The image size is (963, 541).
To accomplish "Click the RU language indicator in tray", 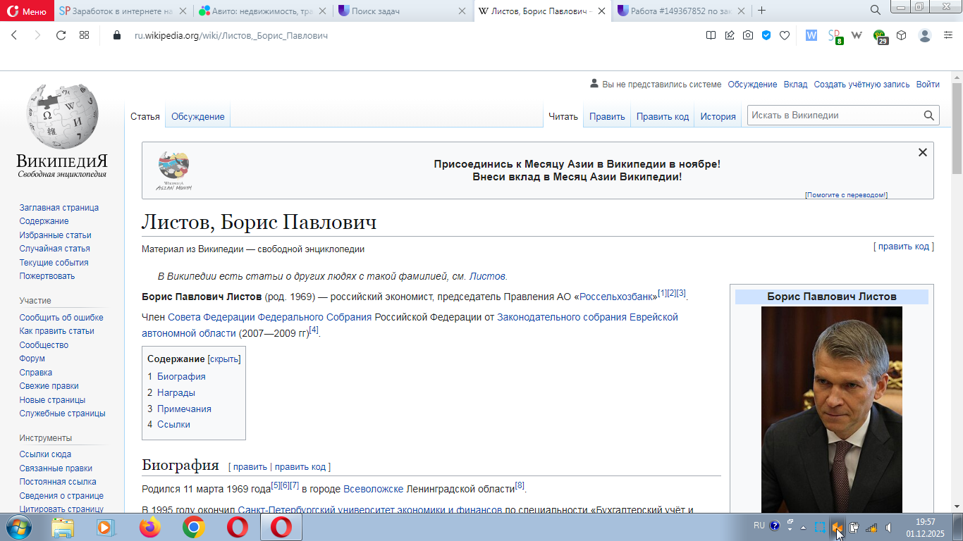I will [x=759, y=526].
